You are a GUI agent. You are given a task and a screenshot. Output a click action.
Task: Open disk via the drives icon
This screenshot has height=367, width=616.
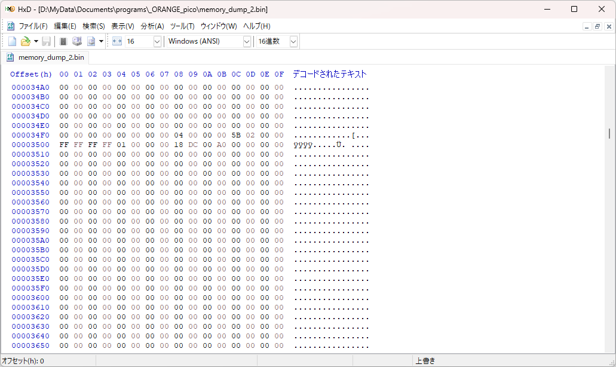pos(77,41)
